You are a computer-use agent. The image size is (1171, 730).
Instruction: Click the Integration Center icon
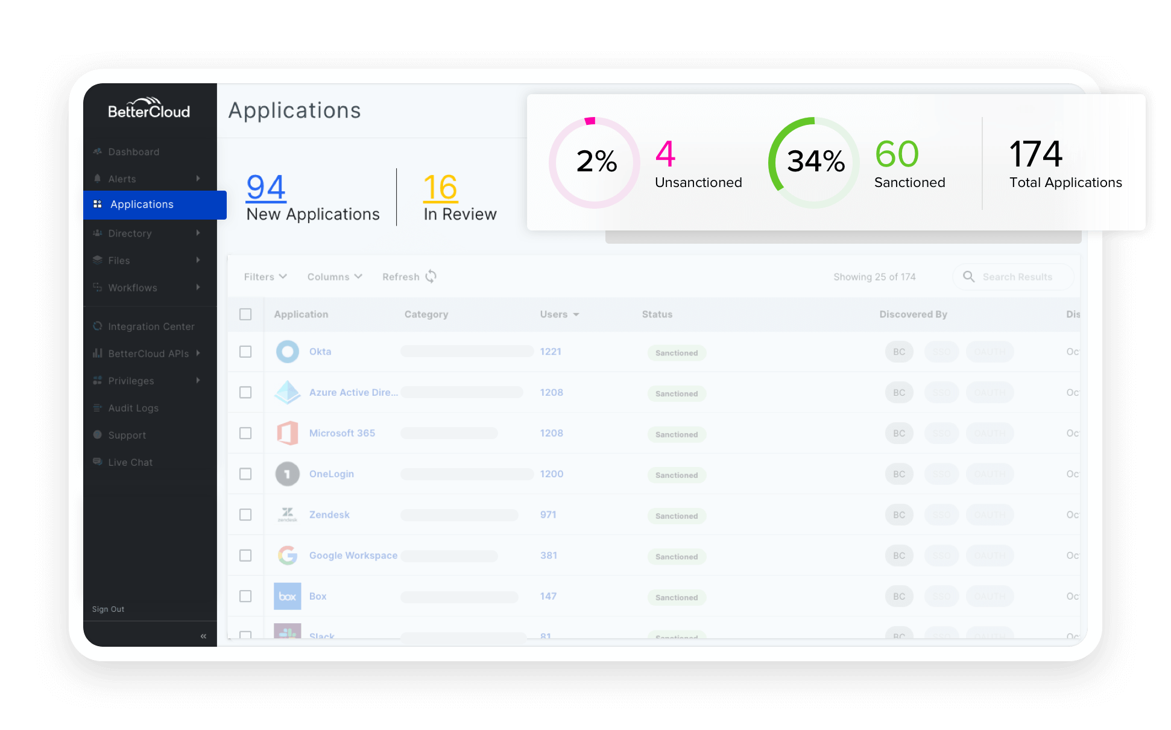click(98, 326)
